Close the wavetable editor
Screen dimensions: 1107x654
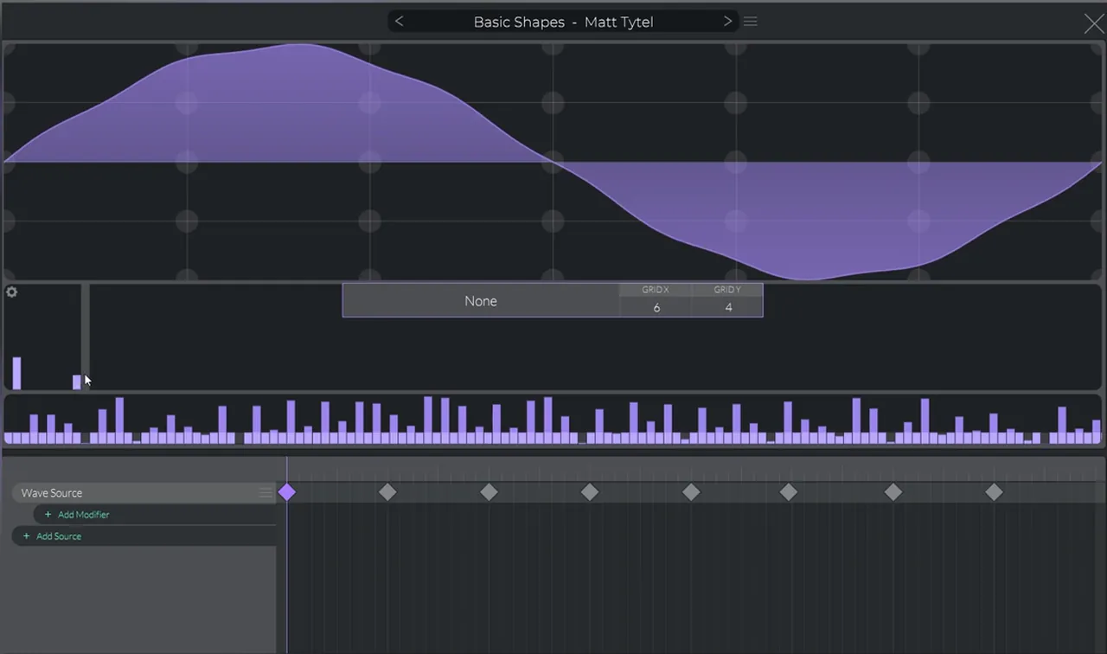[1093, 23]
